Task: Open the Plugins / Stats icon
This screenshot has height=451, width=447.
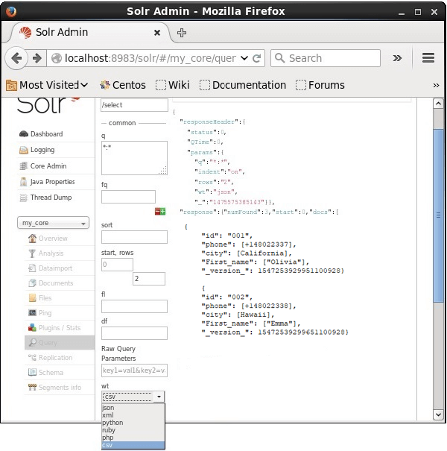Action: [32, 327]
